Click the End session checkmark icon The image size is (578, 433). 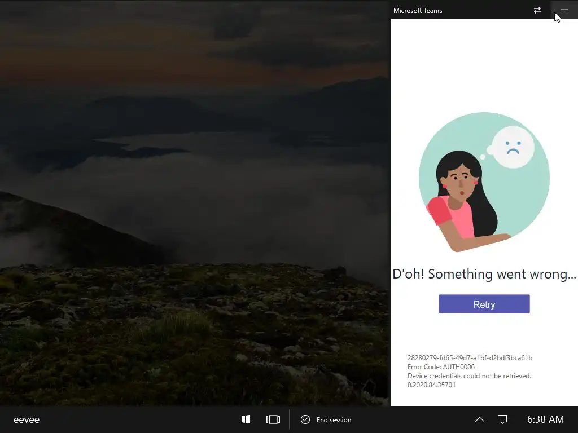coord(305,419)
